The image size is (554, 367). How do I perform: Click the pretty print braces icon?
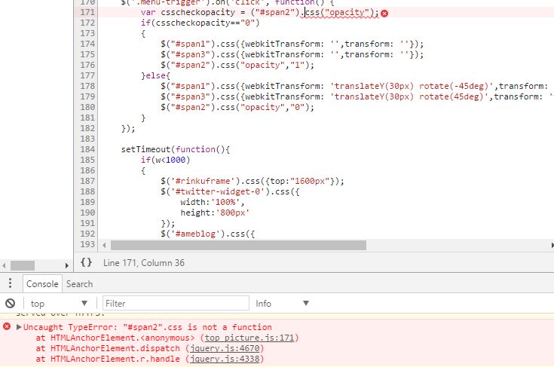click(87, 262)
